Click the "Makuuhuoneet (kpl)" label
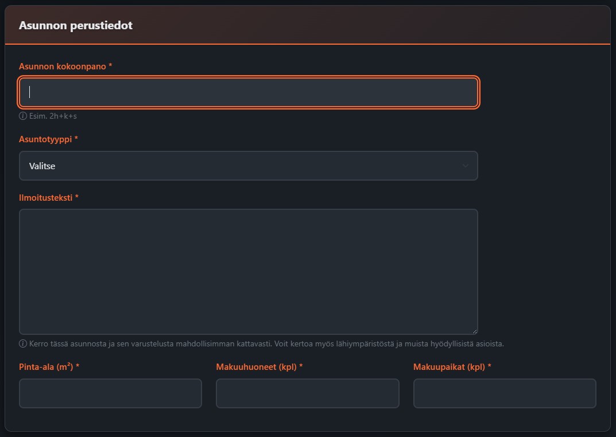 click(259, 367)
